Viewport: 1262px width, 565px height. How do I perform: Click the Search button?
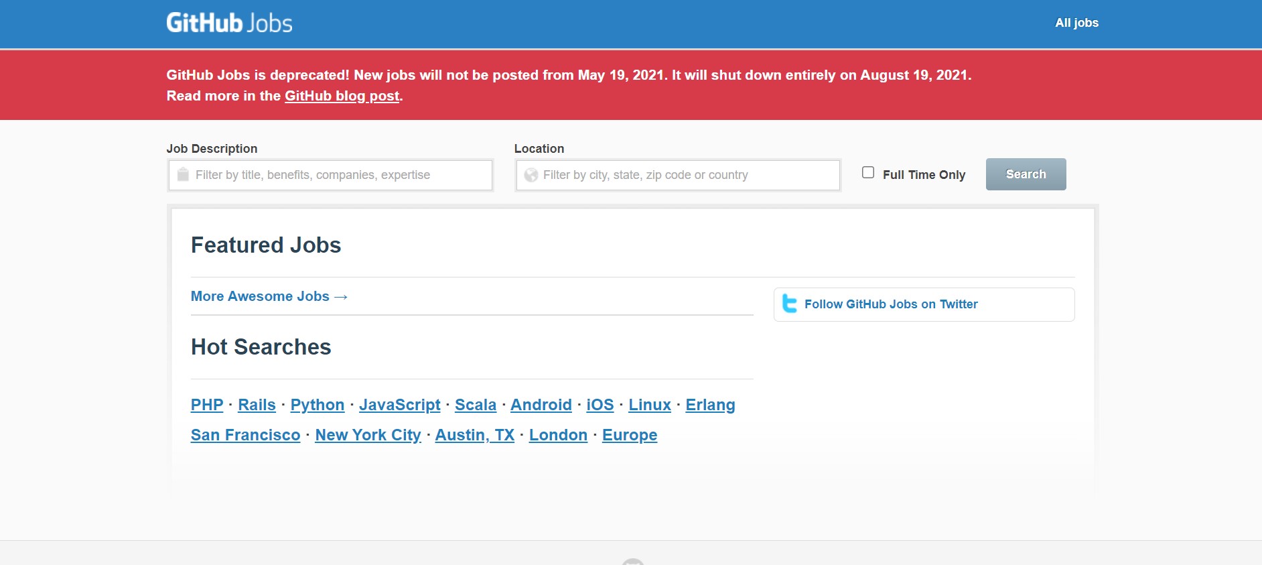[x=1026, y=174]
